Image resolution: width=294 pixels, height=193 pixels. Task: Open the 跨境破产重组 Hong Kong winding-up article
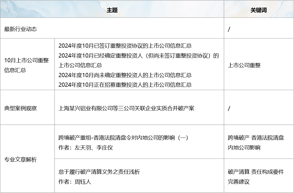[123, 138]
